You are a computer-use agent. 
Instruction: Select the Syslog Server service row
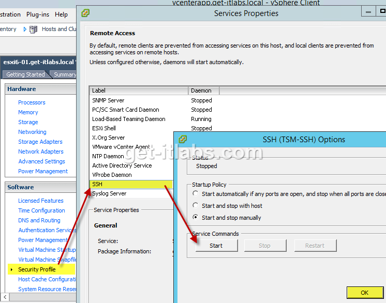click(x=132, y=193)
